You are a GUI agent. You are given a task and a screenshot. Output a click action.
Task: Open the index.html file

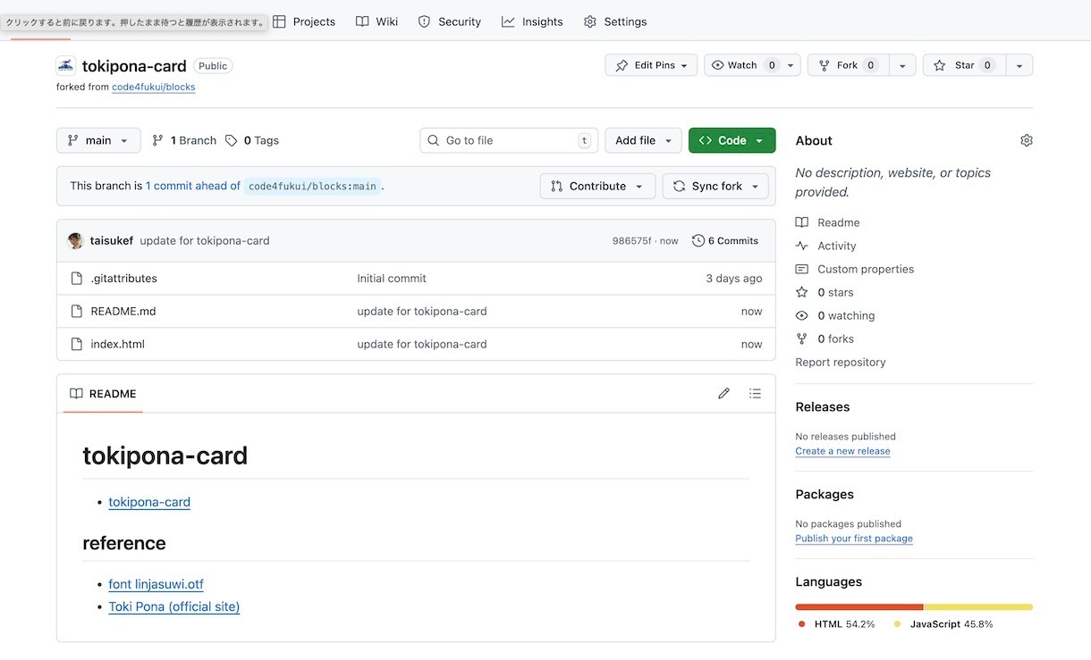click(117, 344)
